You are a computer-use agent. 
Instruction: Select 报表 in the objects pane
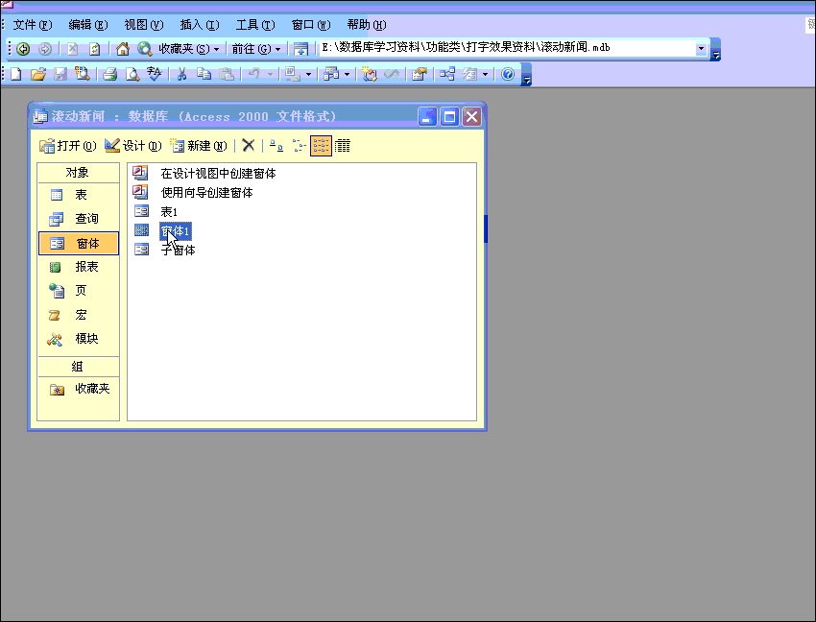point(78,267)
